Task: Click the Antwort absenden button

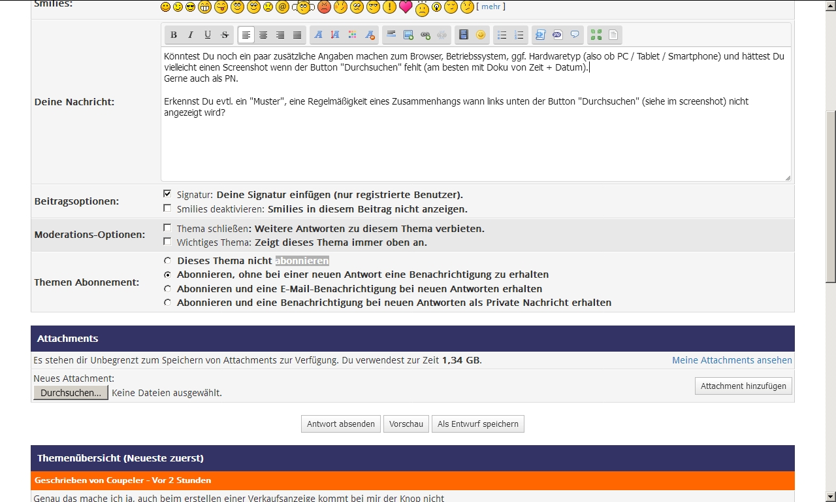Action: (341, 424)
